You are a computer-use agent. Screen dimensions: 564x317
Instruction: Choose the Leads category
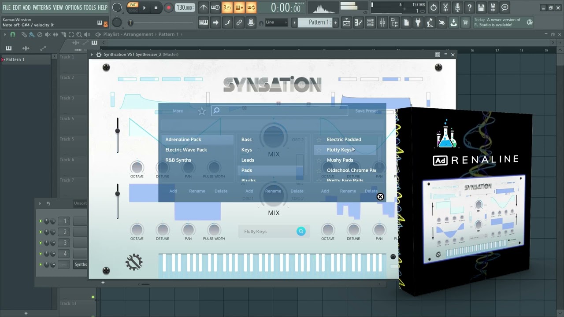(x=248, y=160)
